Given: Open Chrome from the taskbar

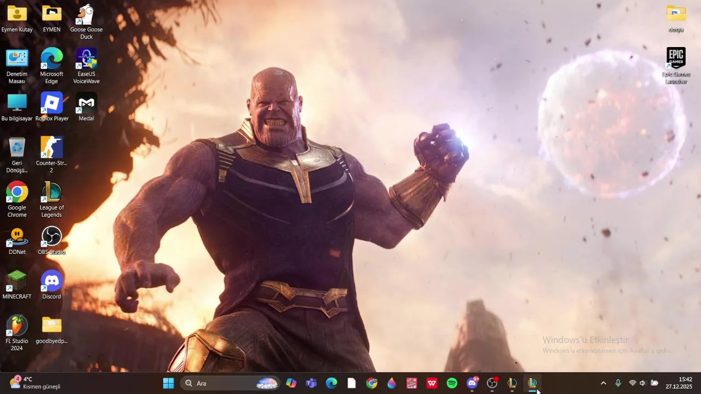Looking at the screenshot, I should point(372,383).
